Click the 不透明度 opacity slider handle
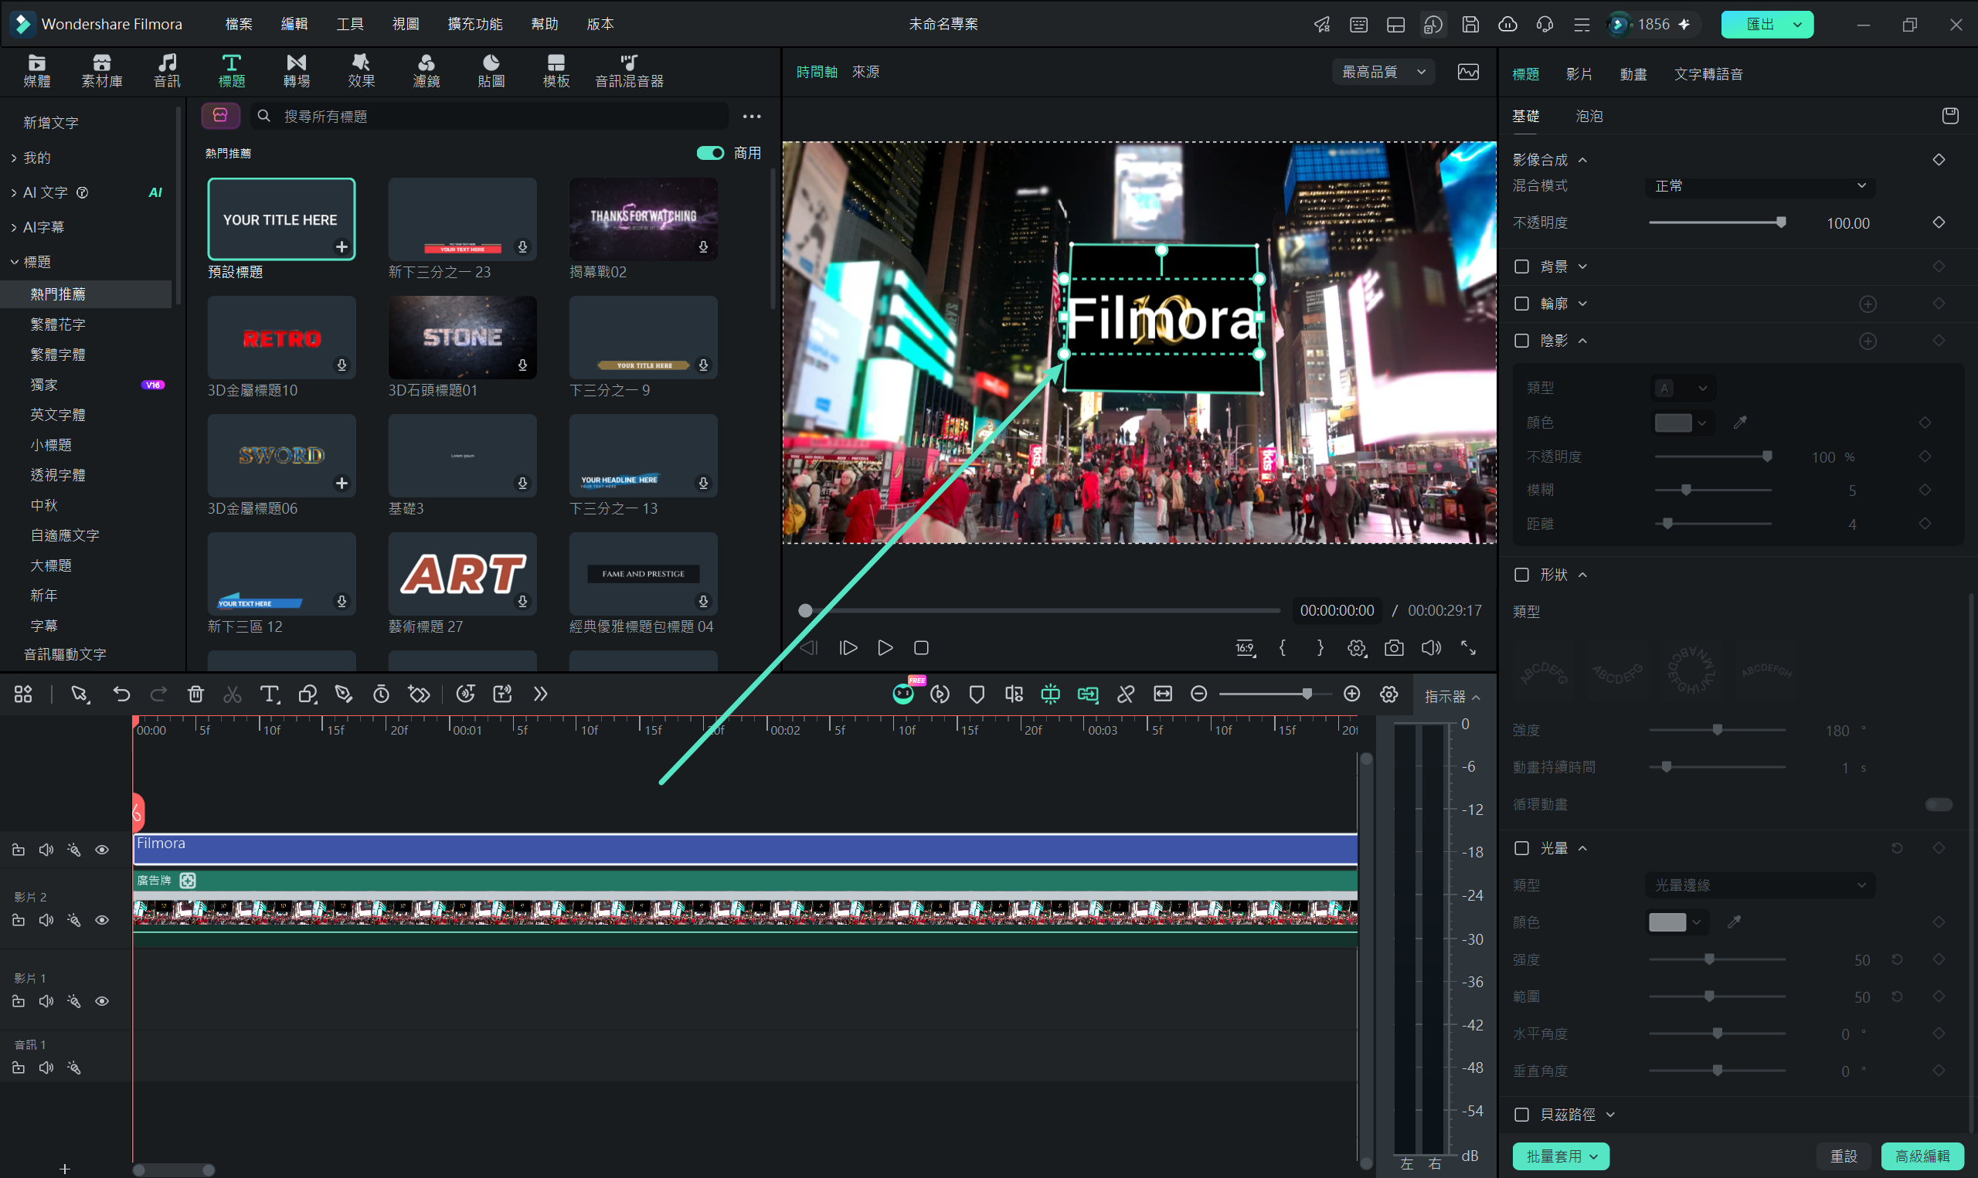1978x1178 pixels. (1781, 223)
